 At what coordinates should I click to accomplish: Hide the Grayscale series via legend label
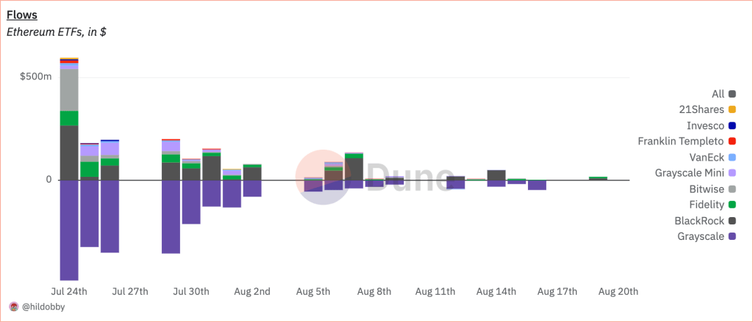click(x=701, y=236)
